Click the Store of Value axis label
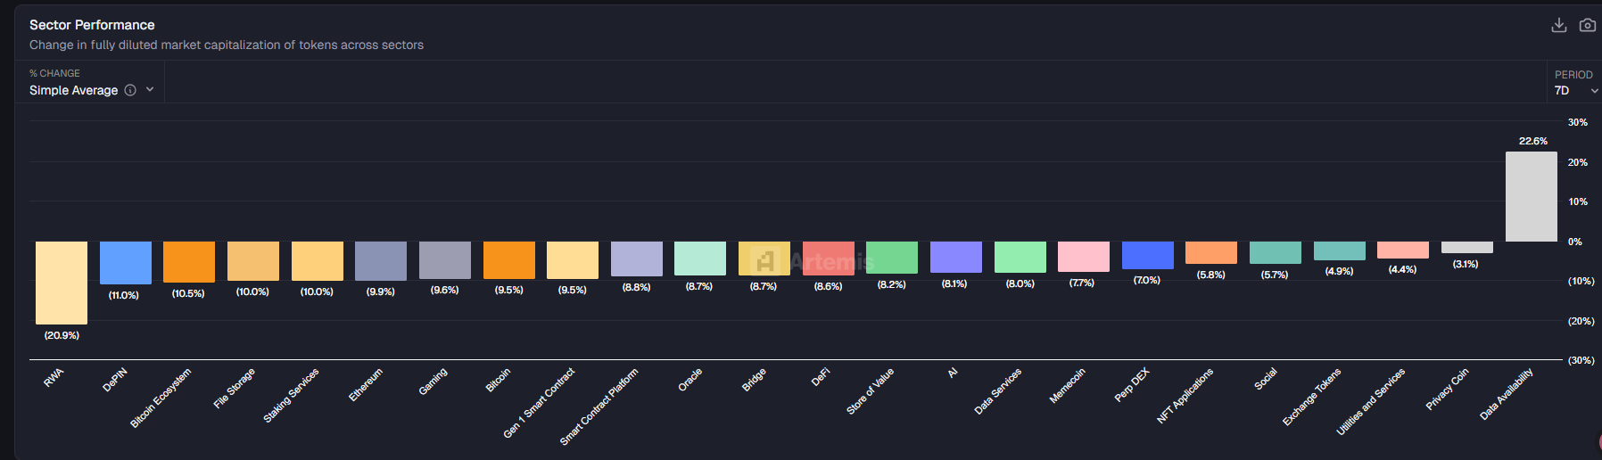The image size is (1602, 460). click(870, 391)
